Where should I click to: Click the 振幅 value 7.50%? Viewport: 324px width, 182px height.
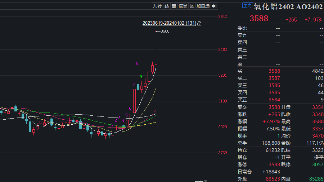click(x=273, y=129)
